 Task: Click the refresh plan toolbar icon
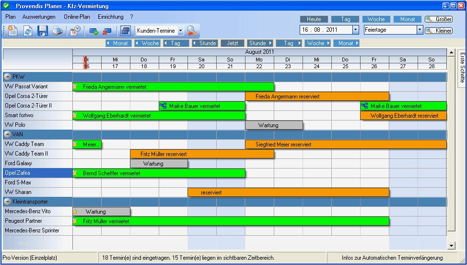[x=28, y=31]
